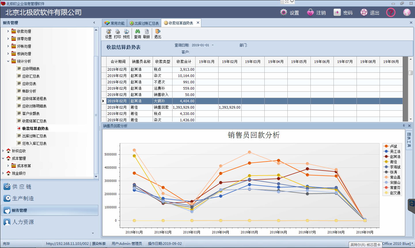This screenshot has height=248, width=415.
Task: Open 人力资源 module in navigation pane
Action: click(x=50, y=222)
